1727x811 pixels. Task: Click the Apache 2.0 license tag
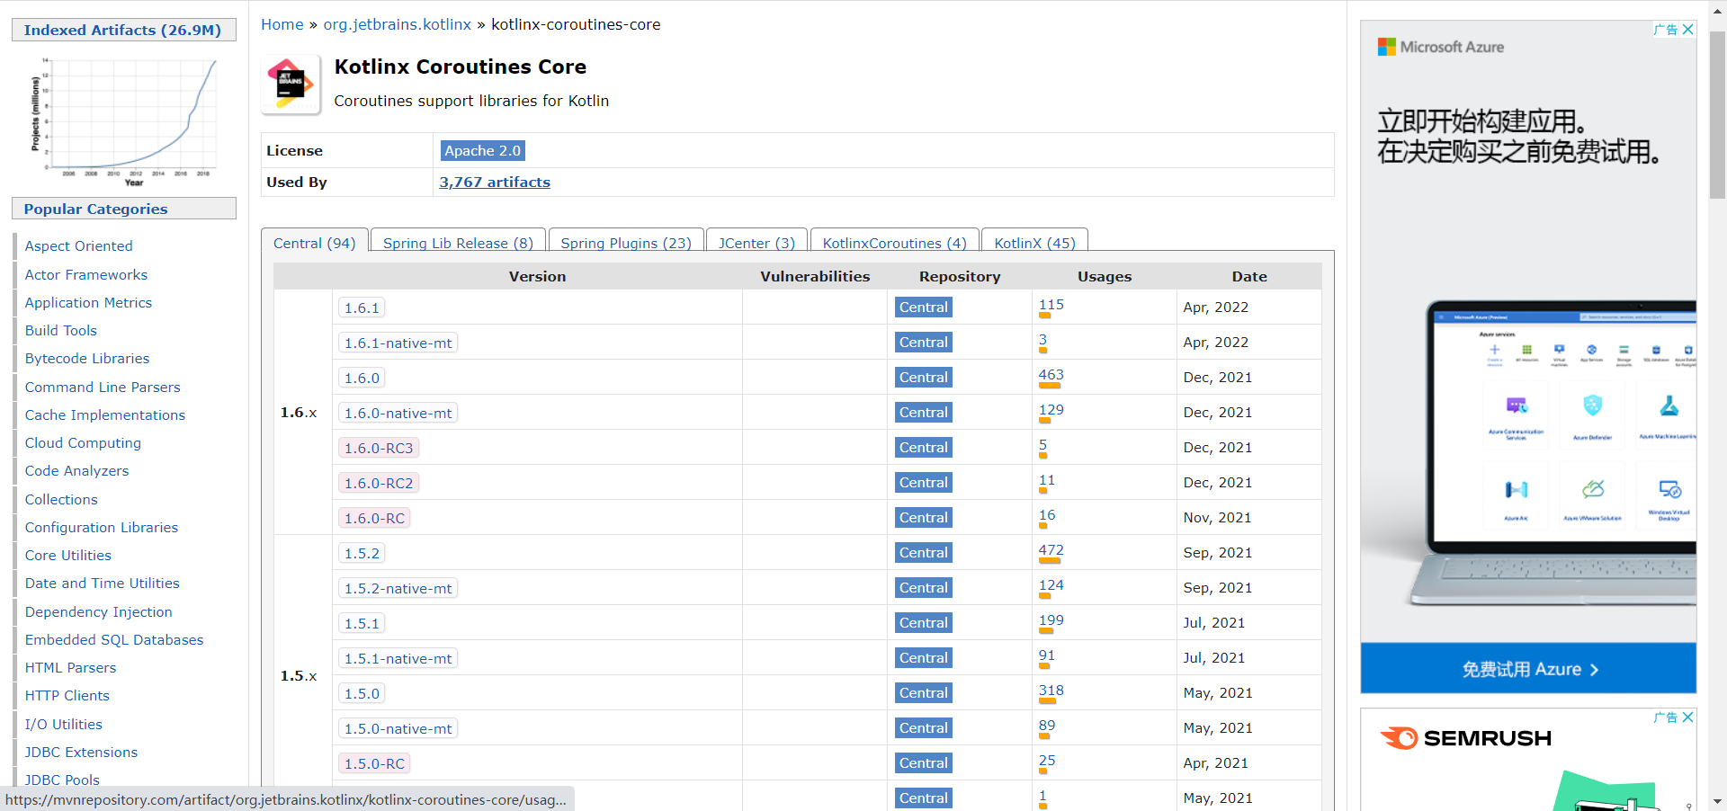pyautogui.click(x=482, y=151)
